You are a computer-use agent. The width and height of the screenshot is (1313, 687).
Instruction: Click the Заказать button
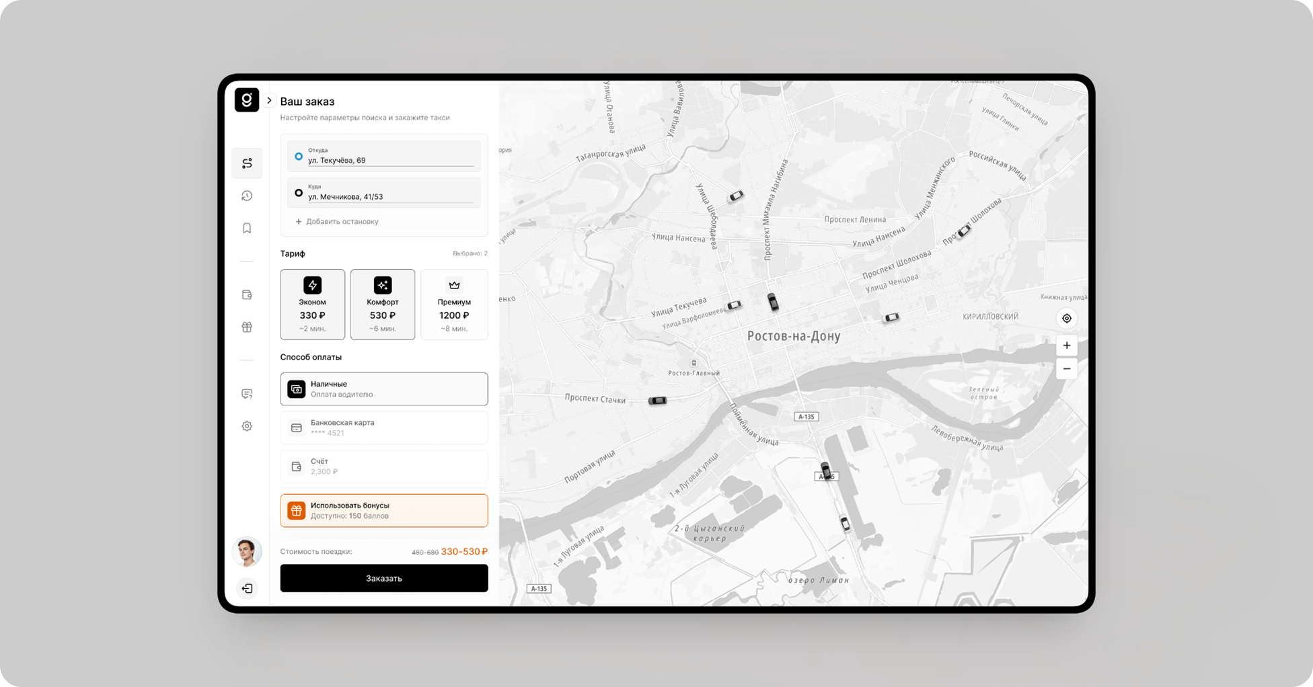(384, 578)
